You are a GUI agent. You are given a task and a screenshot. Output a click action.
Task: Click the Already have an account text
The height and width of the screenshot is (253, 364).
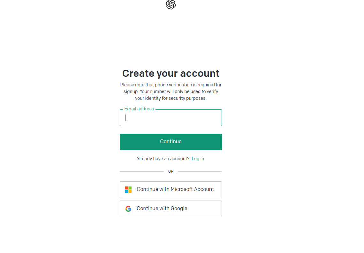(163, 159)
